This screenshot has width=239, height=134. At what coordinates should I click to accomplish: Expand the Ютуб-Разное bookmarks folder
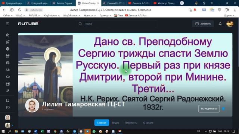[x=72, y=15]
